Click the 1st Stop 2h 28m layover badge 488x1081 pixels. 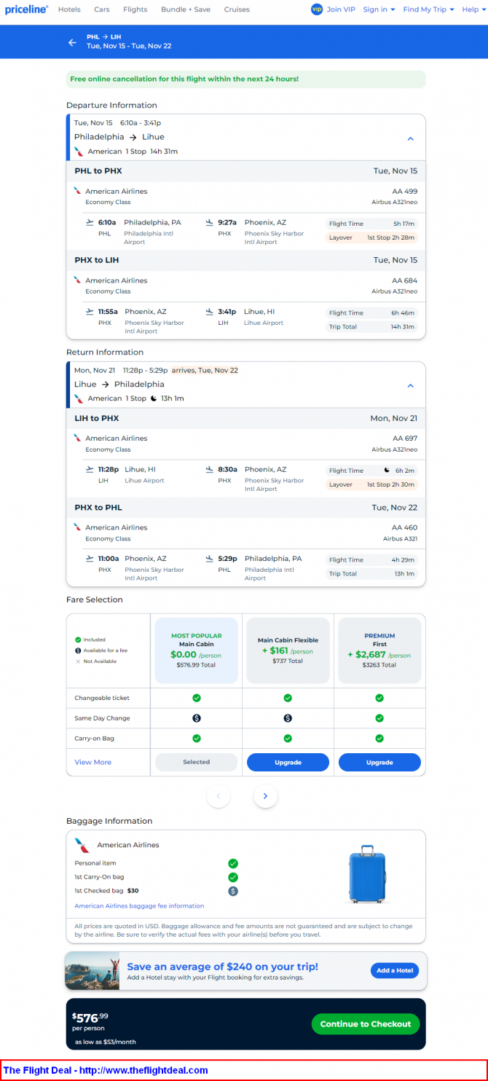372,237
